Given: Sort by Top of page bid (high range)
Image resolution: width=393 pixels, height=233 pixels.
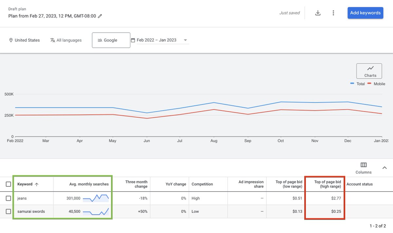Looking at the screenshot, I should [x=327, y=184].
